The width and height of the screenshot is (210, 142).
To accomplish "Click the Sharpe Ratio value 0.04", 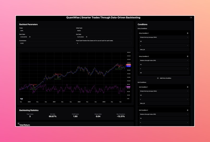I will coord(98,117).
